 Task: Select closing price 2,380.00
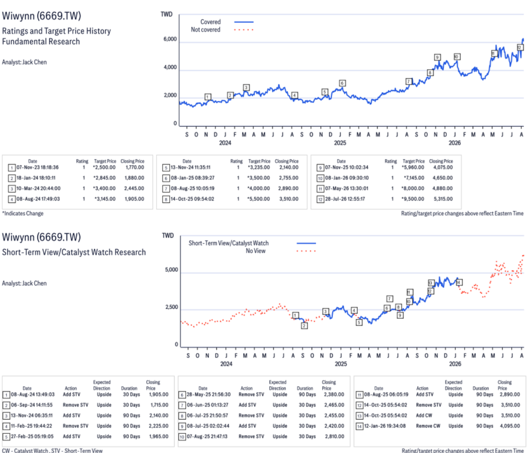(334, 395)
